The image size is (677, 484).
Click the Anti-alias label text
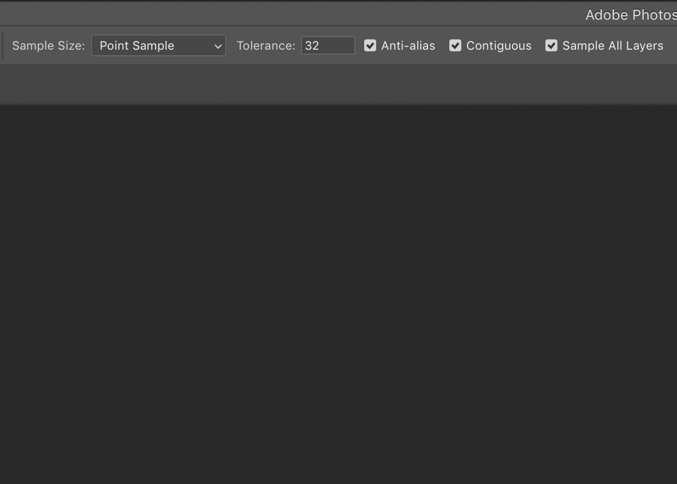407,45
